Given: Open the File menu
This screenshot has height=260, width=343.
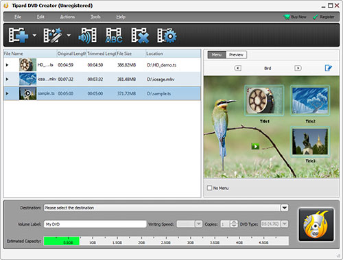Looking at the screenshot, I should pos(18,16).
